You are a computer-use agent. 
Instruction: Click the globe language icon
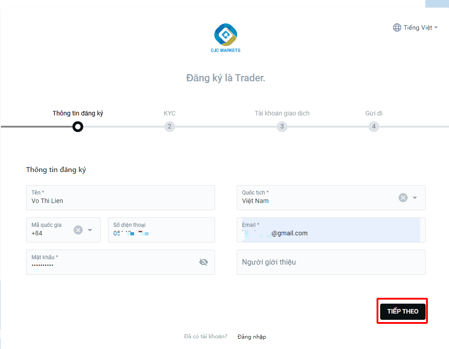tap(397, 27)
